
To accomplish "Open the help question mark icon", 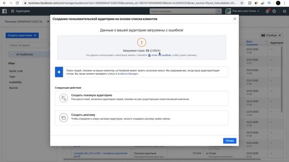I will [x=284, y=11].
